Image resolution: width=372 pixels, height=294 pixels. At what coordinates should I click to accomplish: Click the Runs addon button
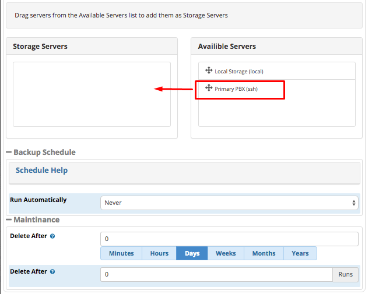coord(345,274)
